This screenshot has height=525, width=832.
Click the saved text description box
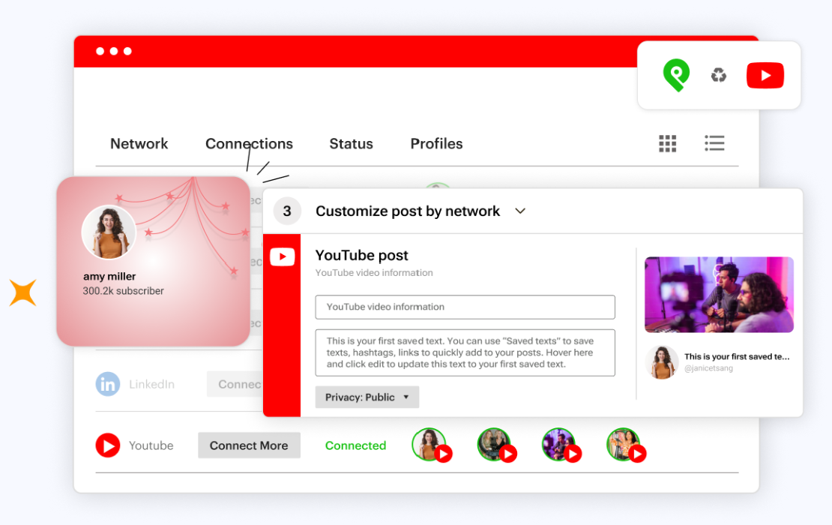pos(465,352)
